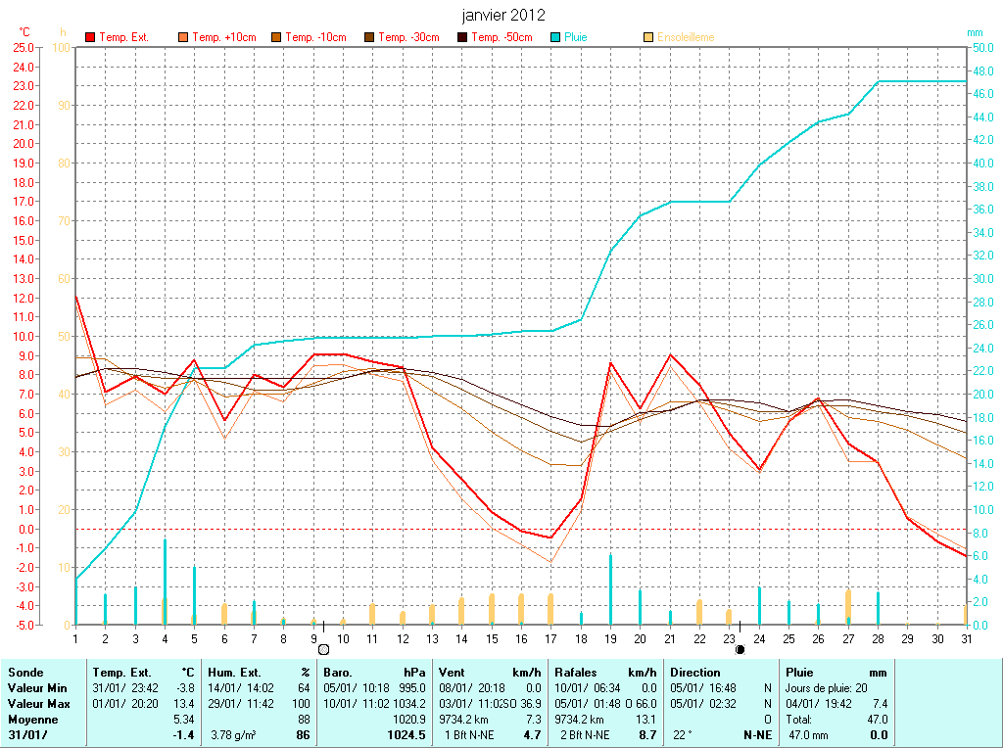Click the tall rain bar on day 4
This screenshot has height=748, width=1003.
(x=165, y=581)
